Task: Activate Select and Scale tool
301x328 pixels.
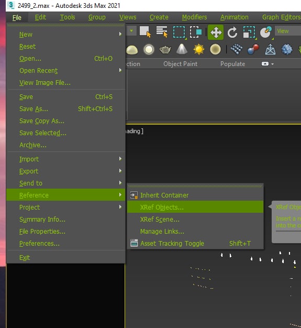Action: pos(249,32)
